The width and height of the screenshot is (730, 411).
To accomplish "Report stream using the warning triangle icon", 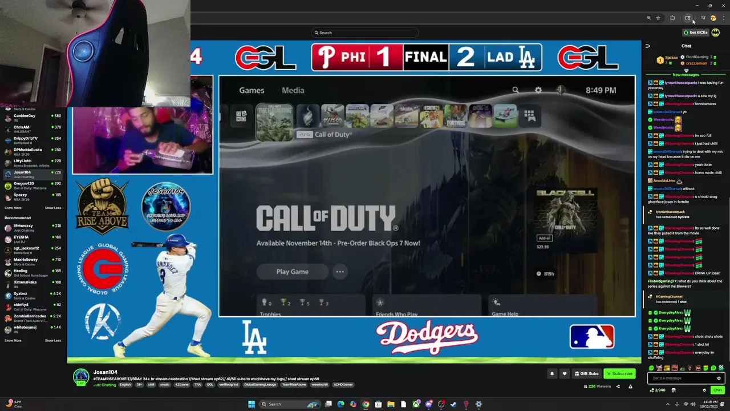I will pyautogui.click(x=630, y=386).
